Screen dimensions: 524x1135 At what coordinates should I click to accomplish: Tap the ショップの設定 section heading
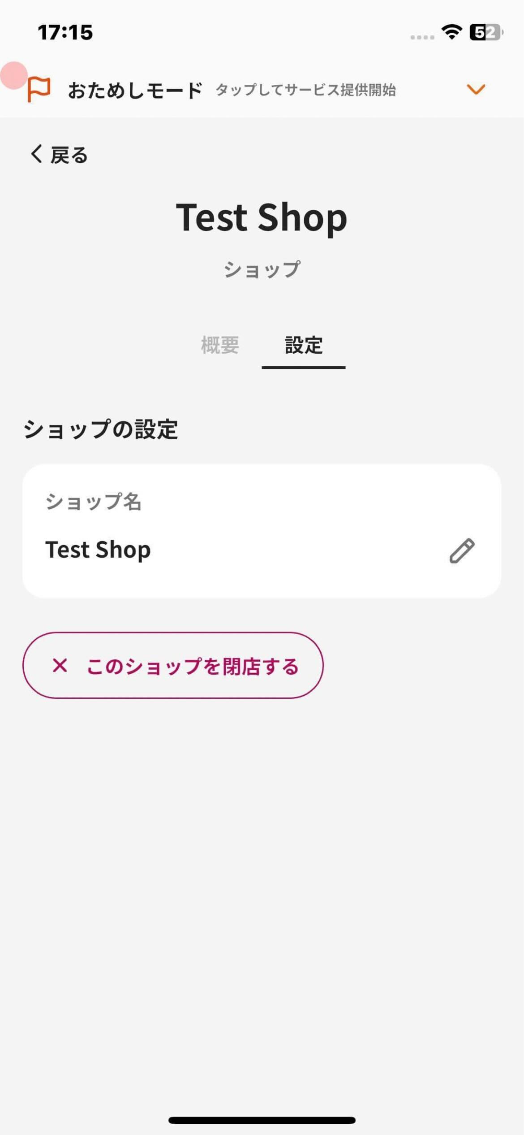click(x=101, y=429)
